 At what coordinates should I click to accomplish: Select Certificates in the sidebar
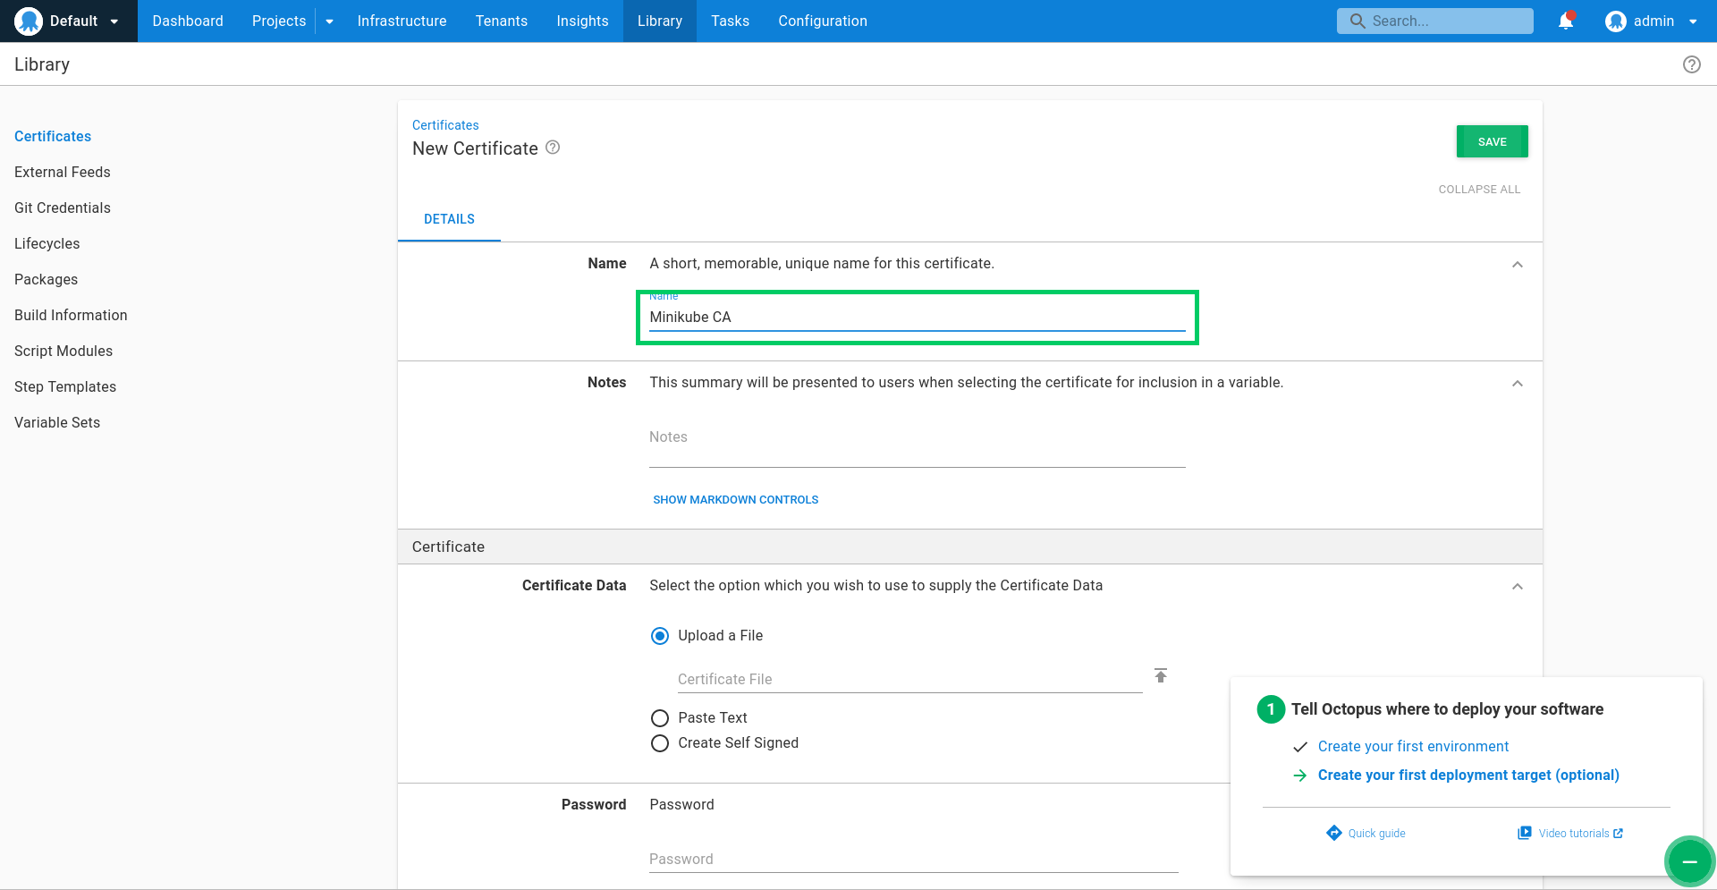coord(53,136)
